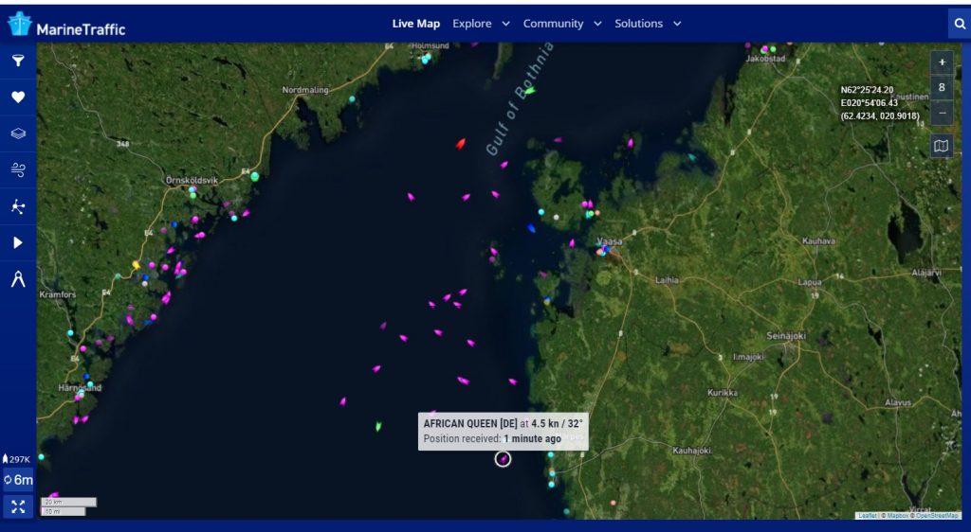
Task: Open the vessel filter funnel icon
Action: point(18,61)
